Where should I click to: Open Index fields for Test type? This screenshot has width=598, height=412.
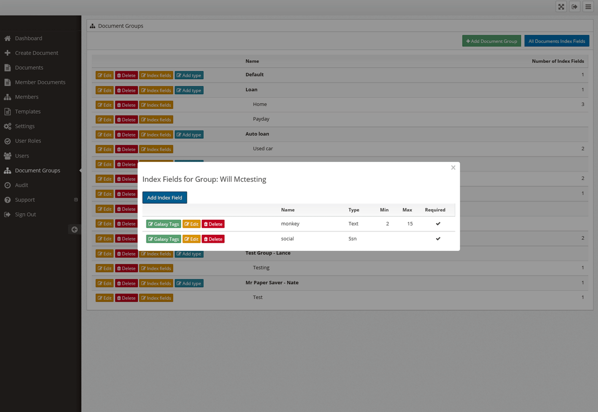tap(156, 298)
